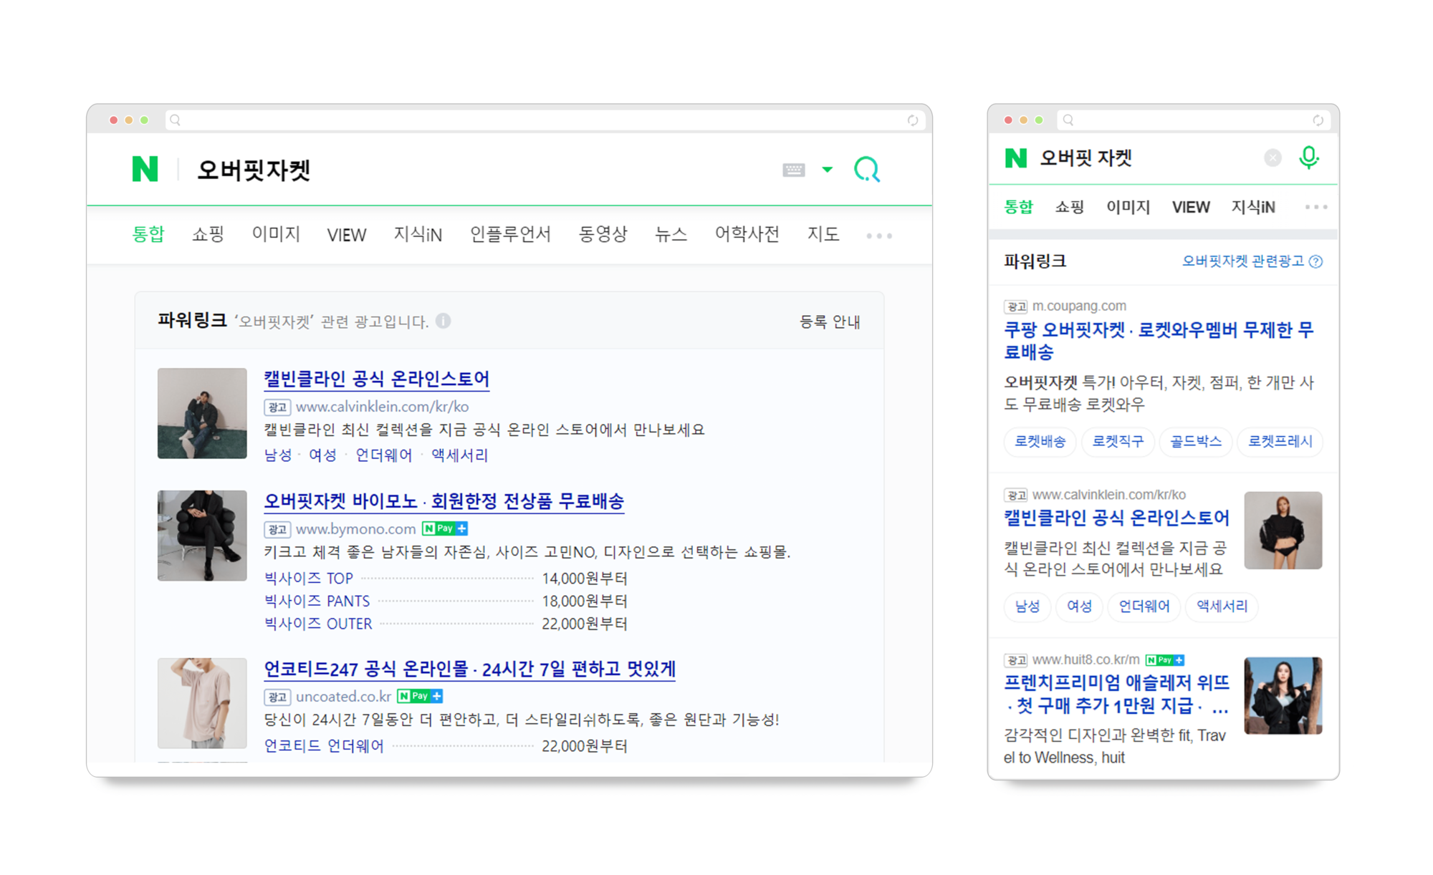Click the reload icon in mobile window address bar
Viewport: 1433px width, 875px height.
tap(1318, 120)
